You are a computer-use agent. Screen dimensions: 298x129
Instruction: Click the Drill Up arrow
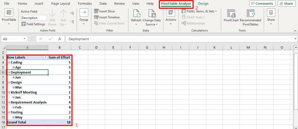click(x=63, y=13)
